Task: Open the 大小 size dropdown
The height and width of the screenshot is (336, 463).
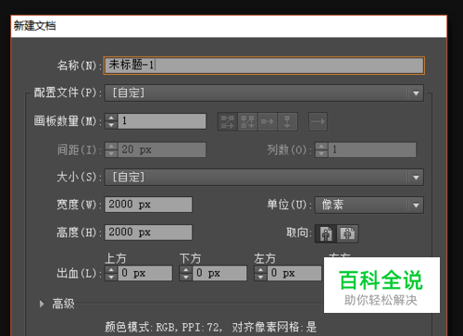Action: click(264, 177)
